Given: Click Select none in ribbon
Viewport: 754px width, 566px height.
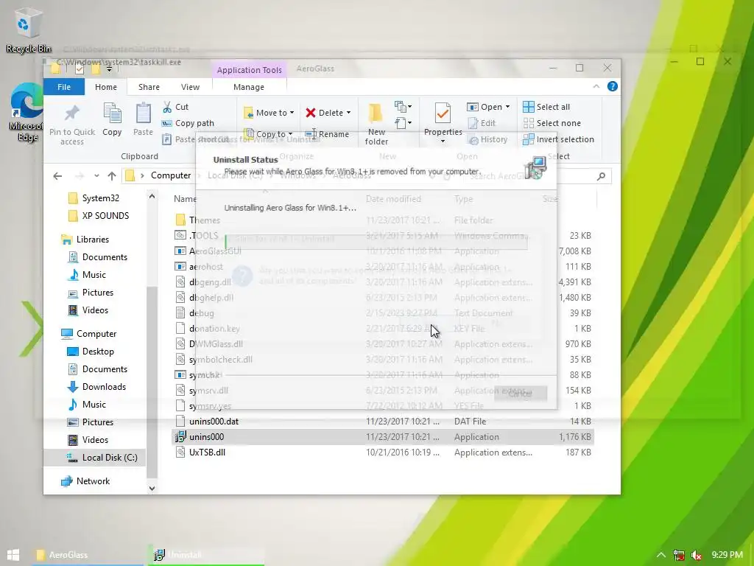Looking at the screenshot, I should coord(552,123).
